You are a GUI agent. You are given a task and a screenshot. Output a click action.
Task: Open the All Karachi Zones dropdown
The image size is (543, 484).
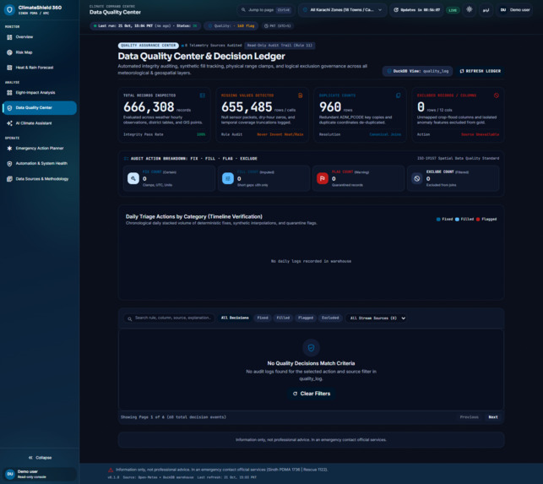343,10
